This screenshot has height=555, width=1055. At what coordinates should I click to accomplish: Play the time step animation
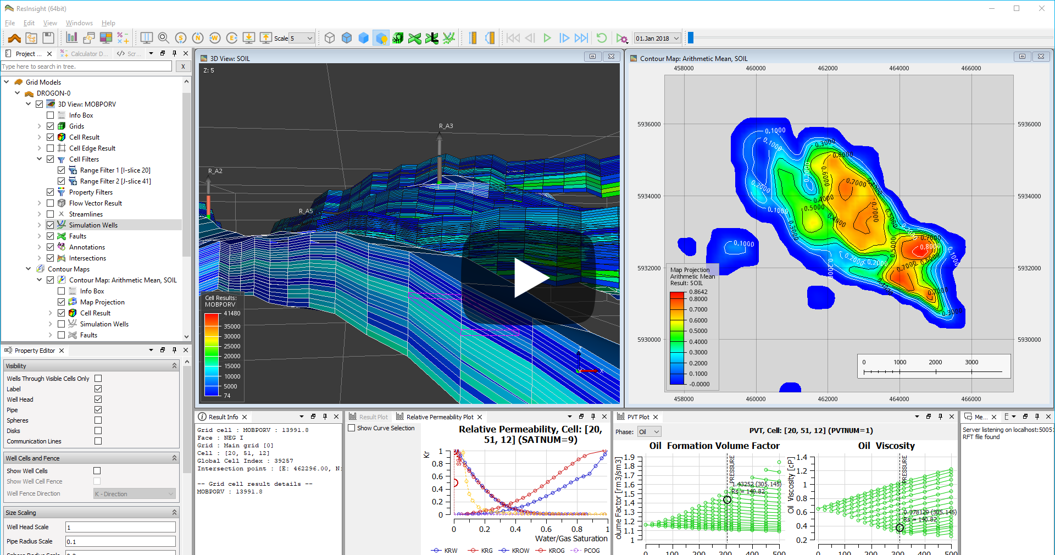pos(547,38)
